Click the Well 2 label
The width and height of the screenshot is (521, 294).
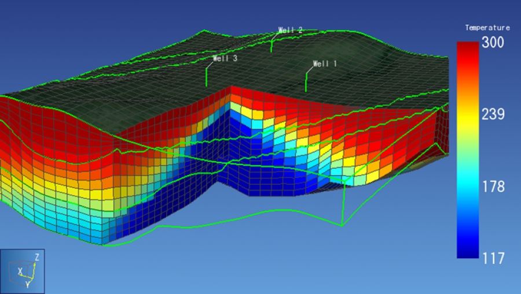point(290,29)
